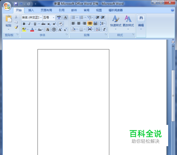Clear formatting with the eraser icon
177x155 pixels.
point(61,24)
